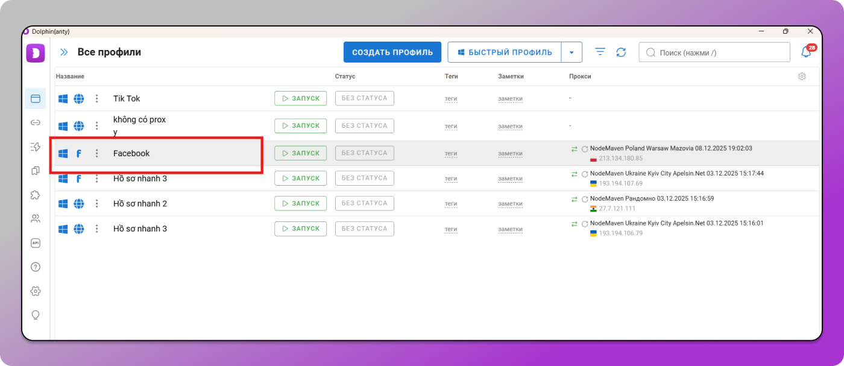This screenshot has height=366, width=844.
Task: Launch the Tik Tok profile with Запуск
Action: [300, 99]
